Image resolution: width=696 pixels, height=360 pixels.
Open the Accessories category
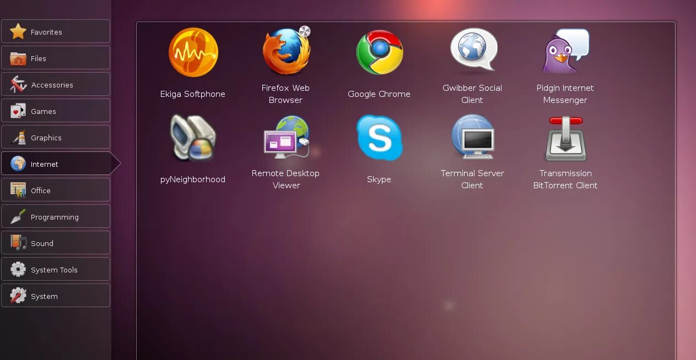(x=56, y=84)
